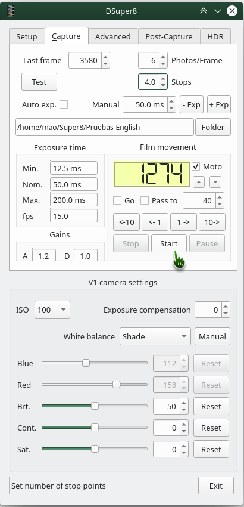Enable the Auto exp. checkbox
244x507 pixels.
64,104
